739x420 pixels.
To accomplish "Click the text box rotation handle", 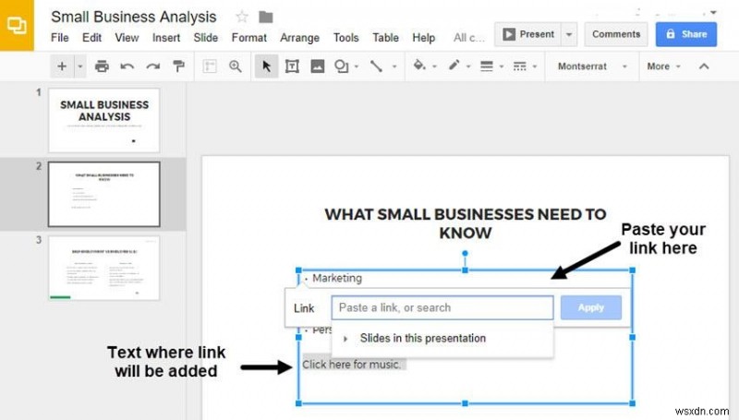I will pos(466,254).
